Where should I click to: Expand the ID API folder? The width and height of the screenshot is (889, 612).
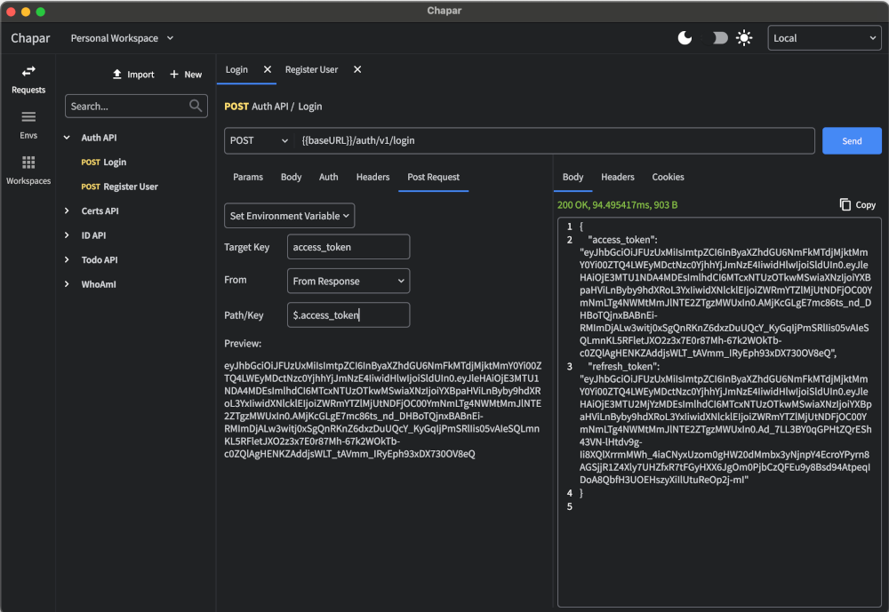pos(67,235)
